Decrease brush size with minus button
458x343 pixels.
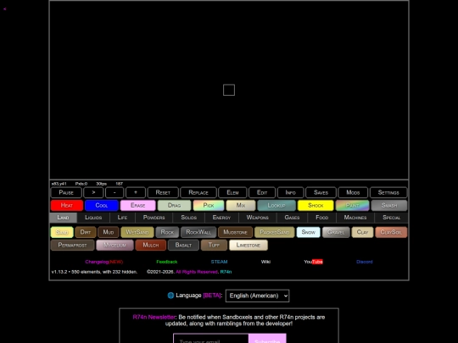point(114,192)
